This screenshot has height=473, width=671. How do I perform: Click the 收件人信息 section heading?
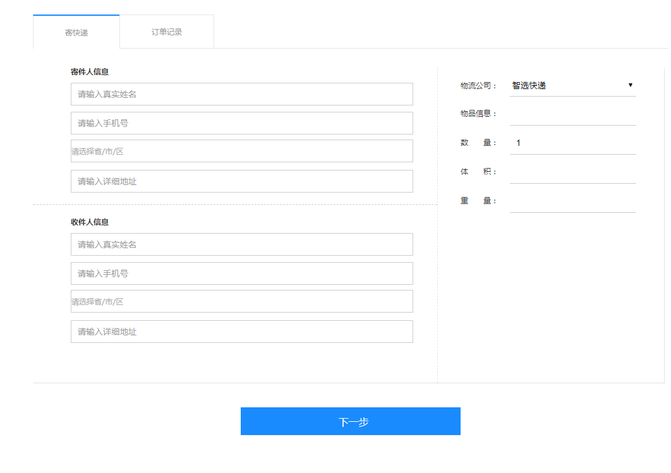(90, 222)
